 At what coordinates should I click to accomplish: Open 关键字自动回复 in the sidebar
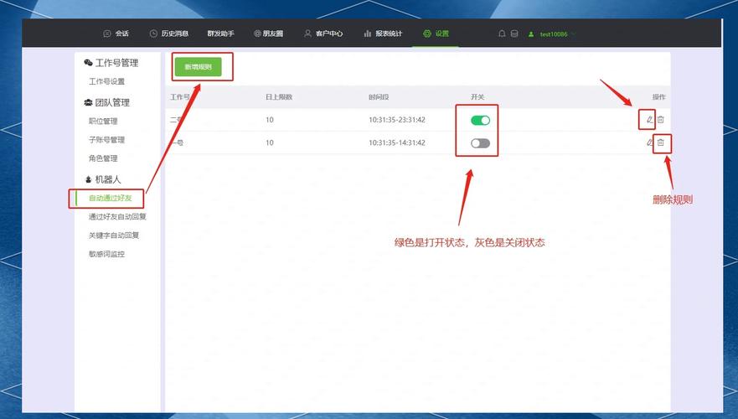(x=114, y=235)
